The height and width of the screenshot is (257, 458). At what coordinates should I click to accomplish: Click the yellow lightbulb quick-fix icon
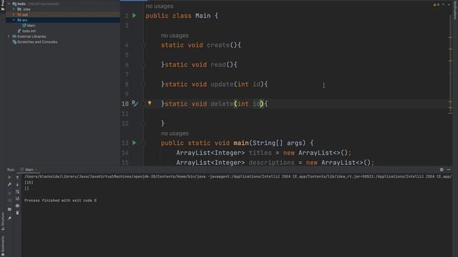[150, 103]
